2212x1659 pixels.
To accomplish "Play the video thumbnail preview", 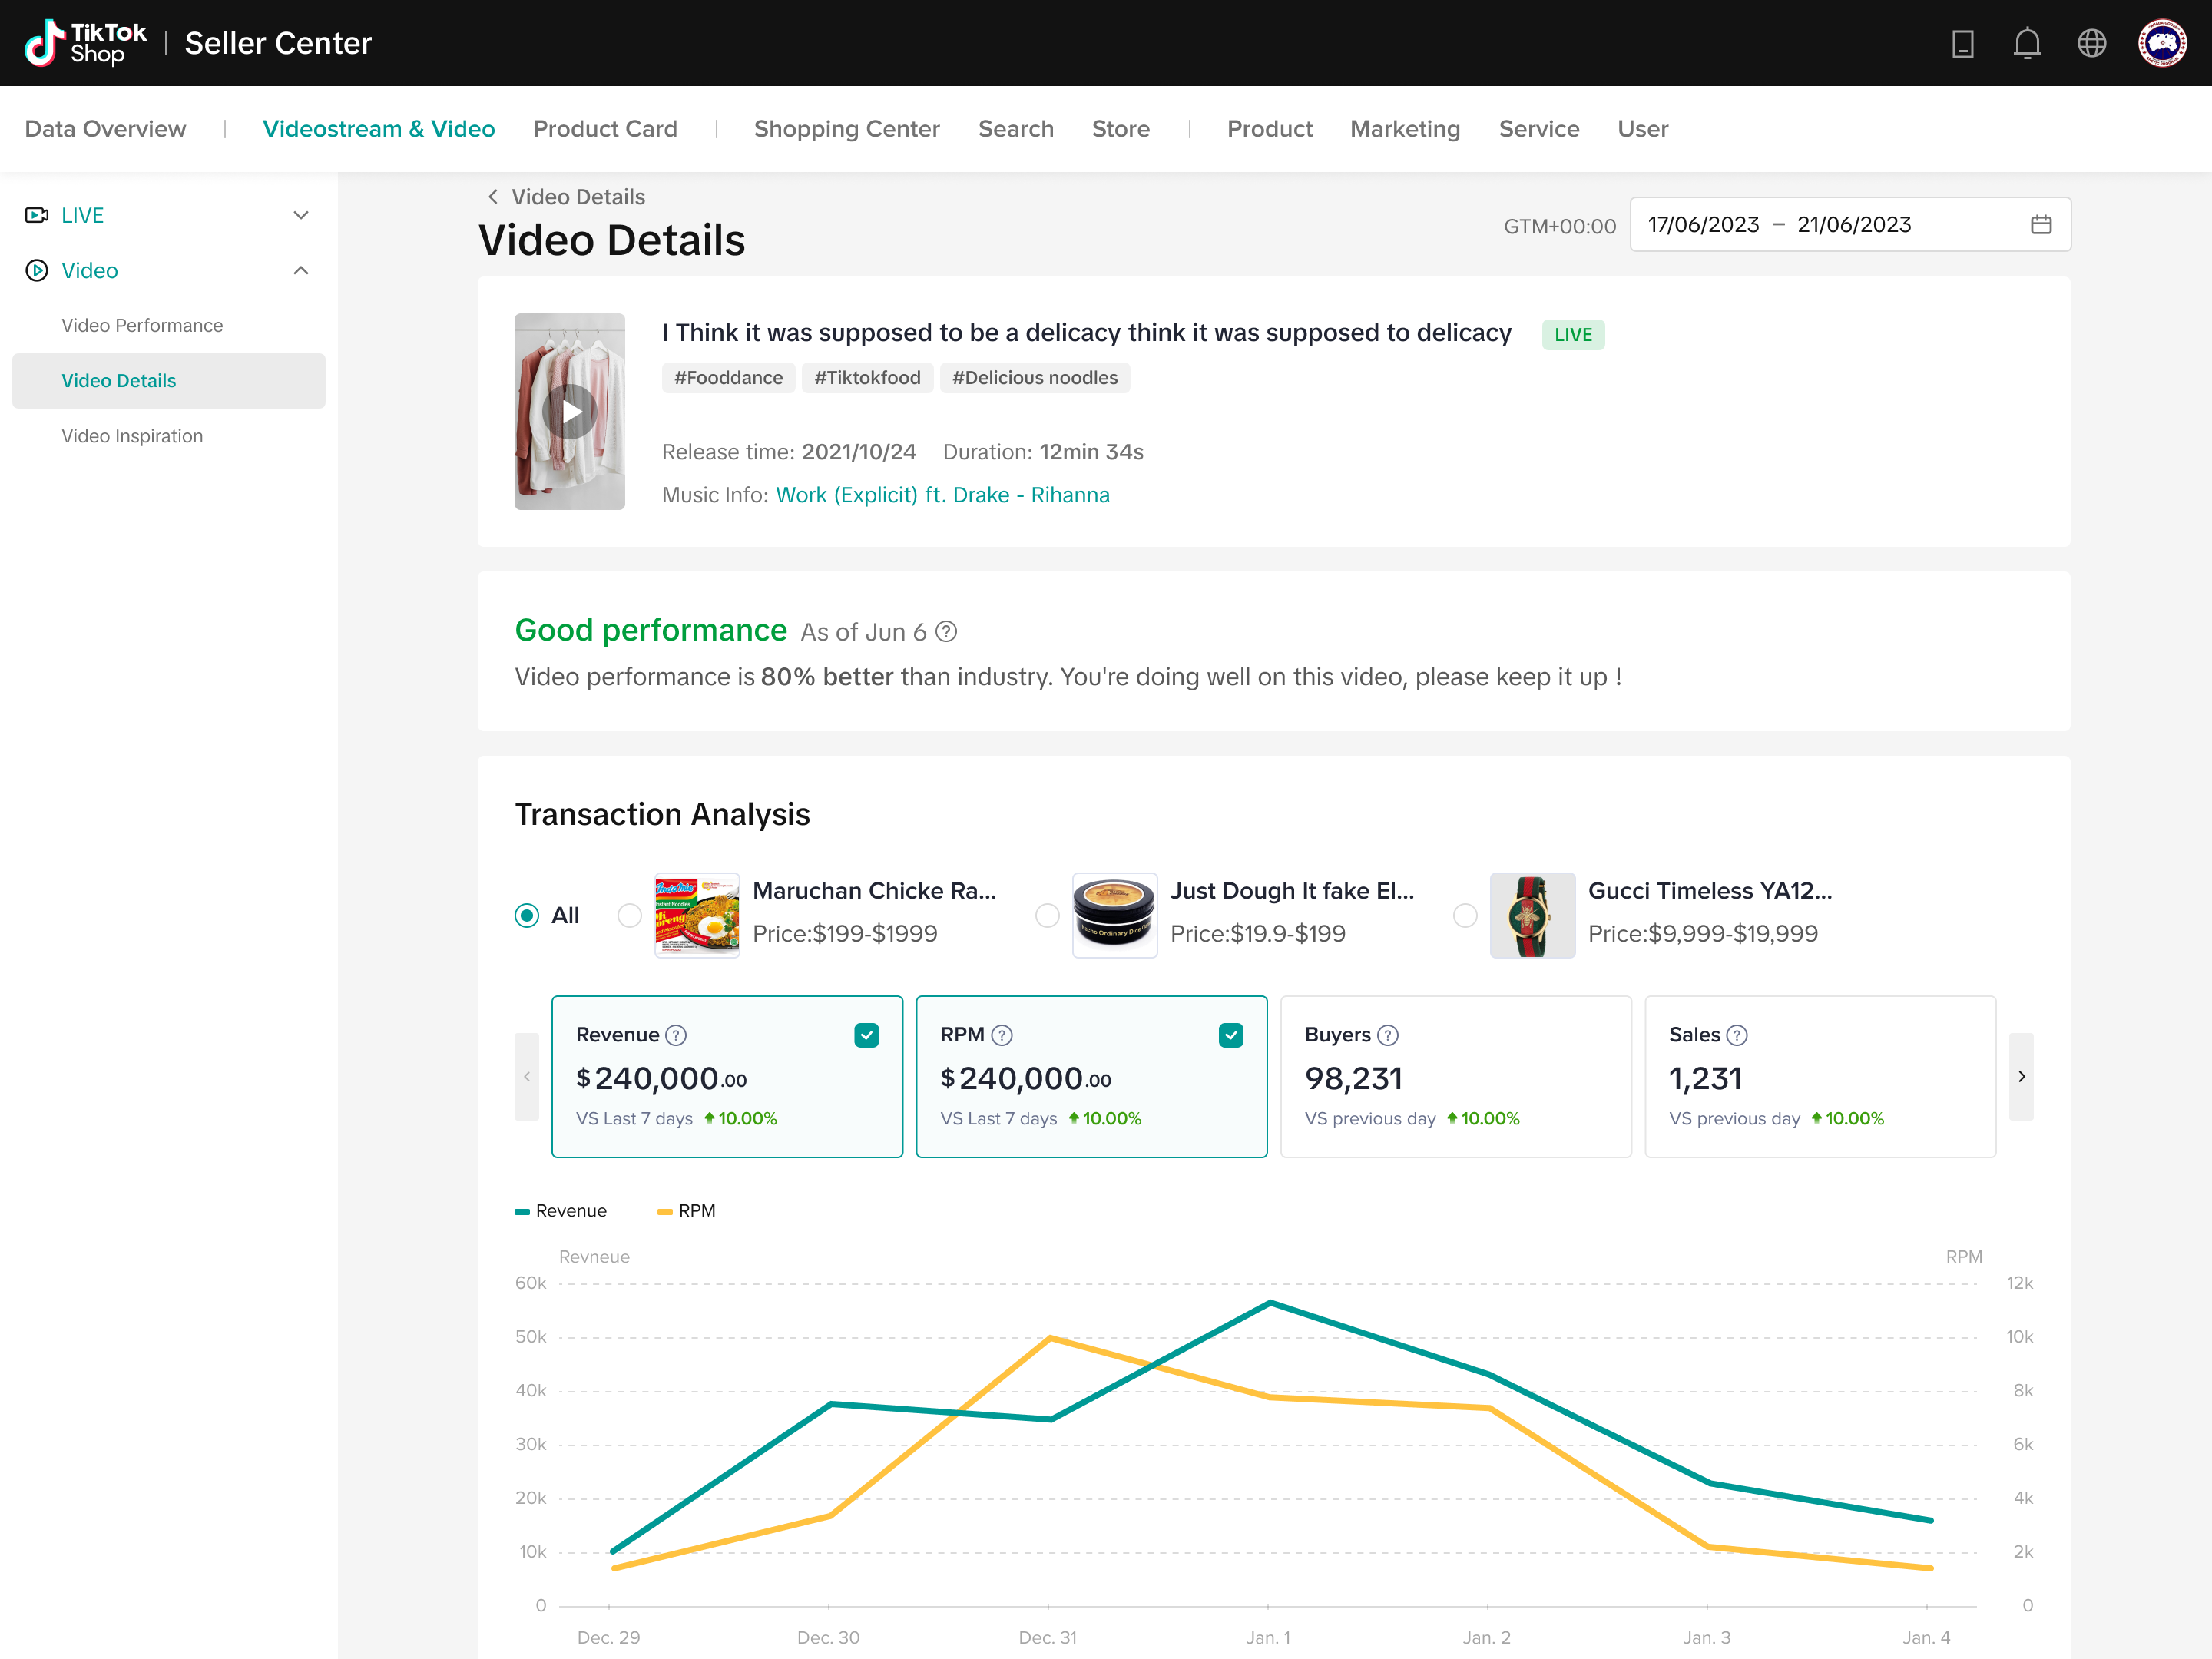I will tap(569, 411).
